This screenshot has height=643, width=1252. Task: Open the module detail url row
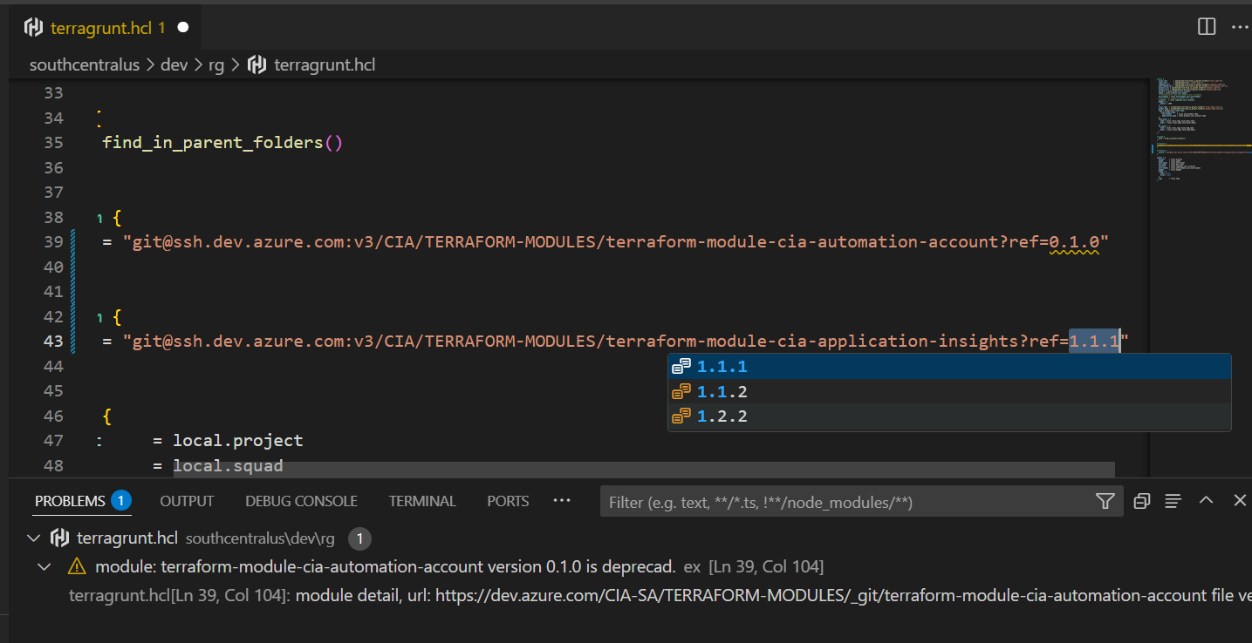point(660,596)
